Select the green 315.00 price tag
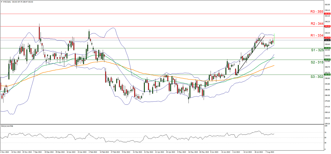 327,59
